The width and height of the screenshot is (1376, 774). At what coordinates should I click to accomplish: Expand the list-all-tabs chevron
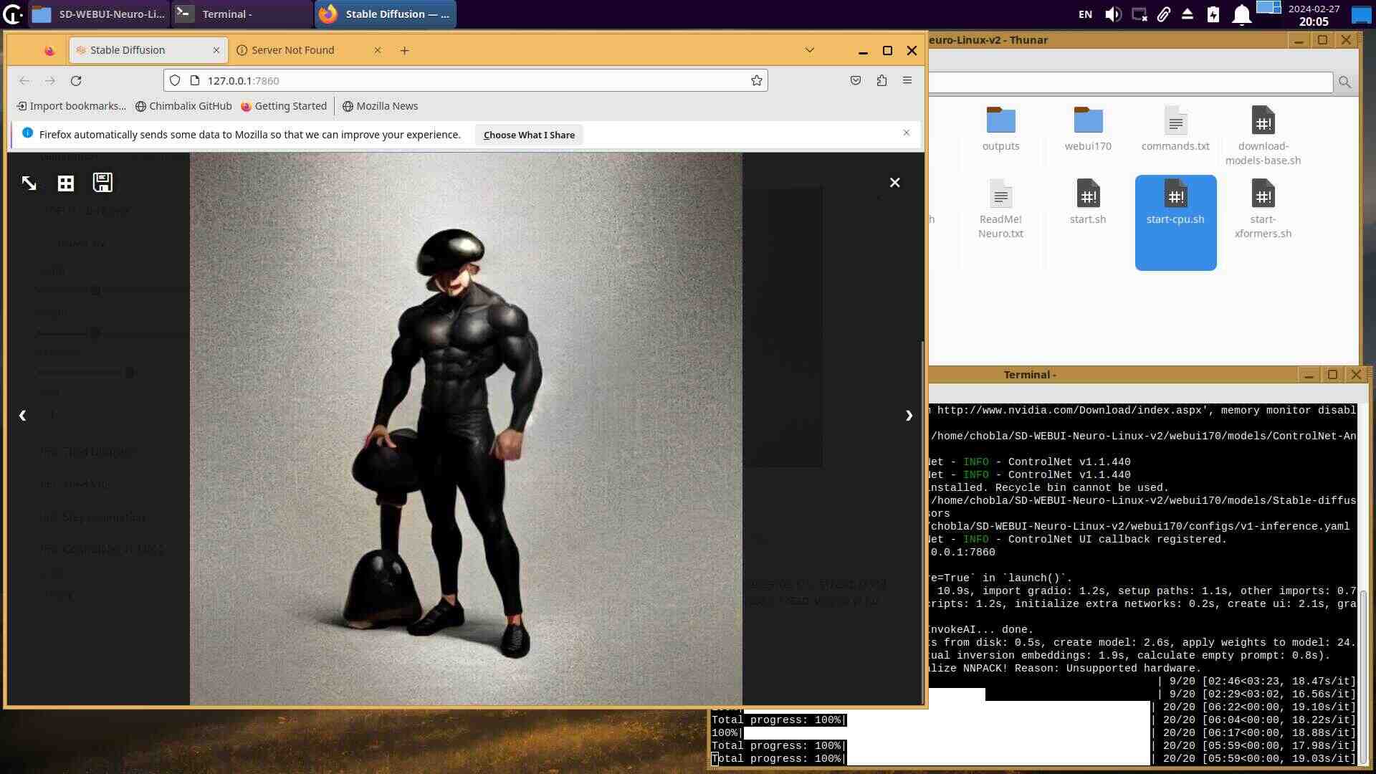pos(810,50)
